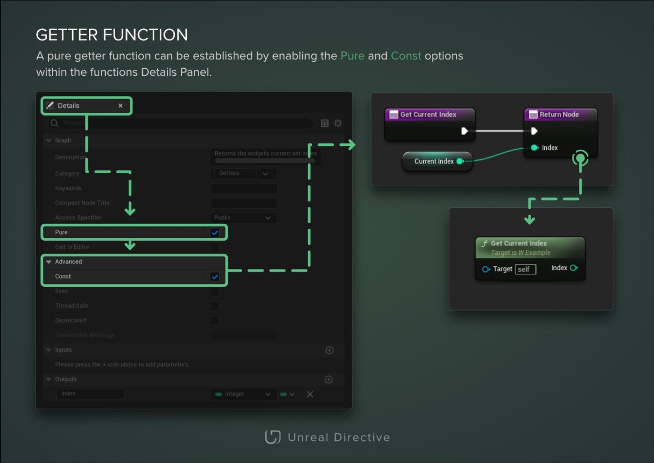This screenshot has height=463, width=654.
Task: Uncheck the Const option under Advanced
Action: point(215,277)
